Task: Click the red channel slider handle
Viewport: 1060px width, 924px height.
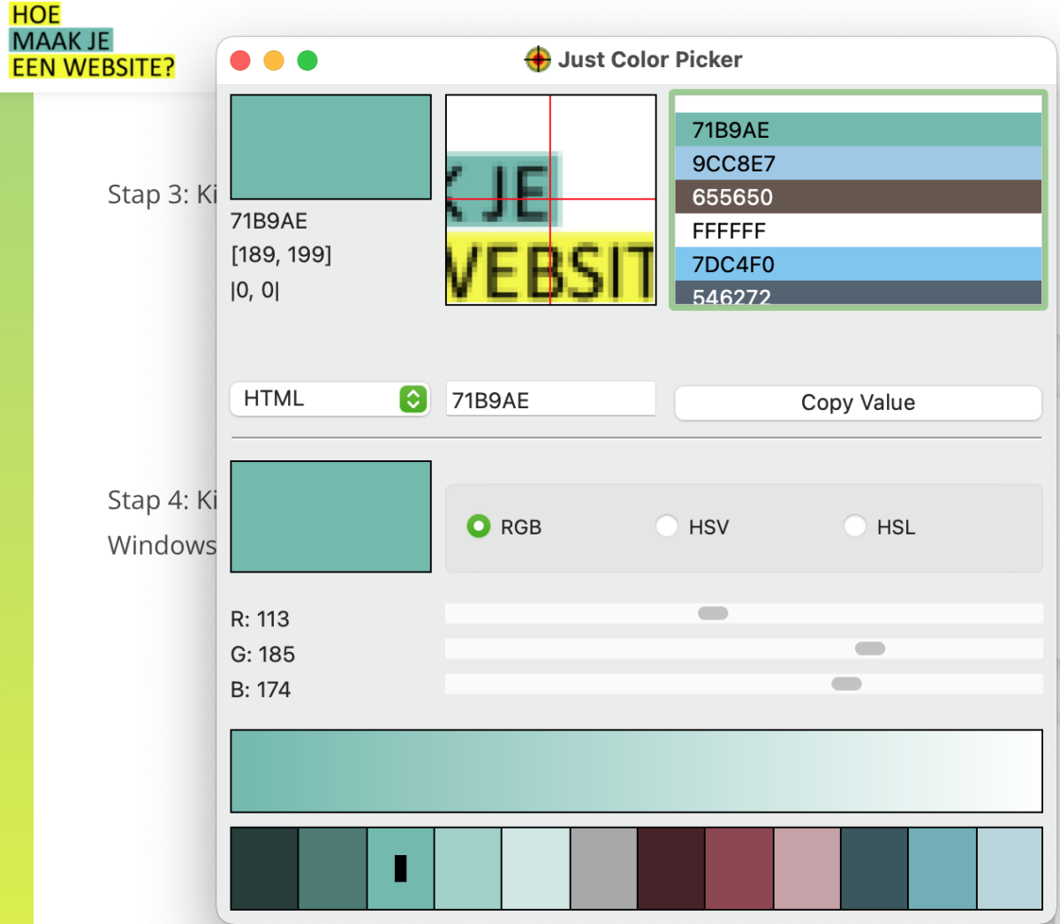Action: pyautogui.click(x=713, y=613)
